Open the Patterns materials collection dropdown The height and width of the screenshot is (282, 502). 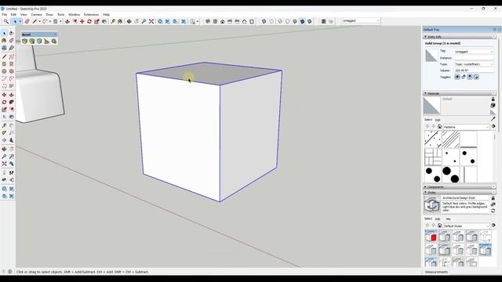pyautogui.click(x=466, y=127)
